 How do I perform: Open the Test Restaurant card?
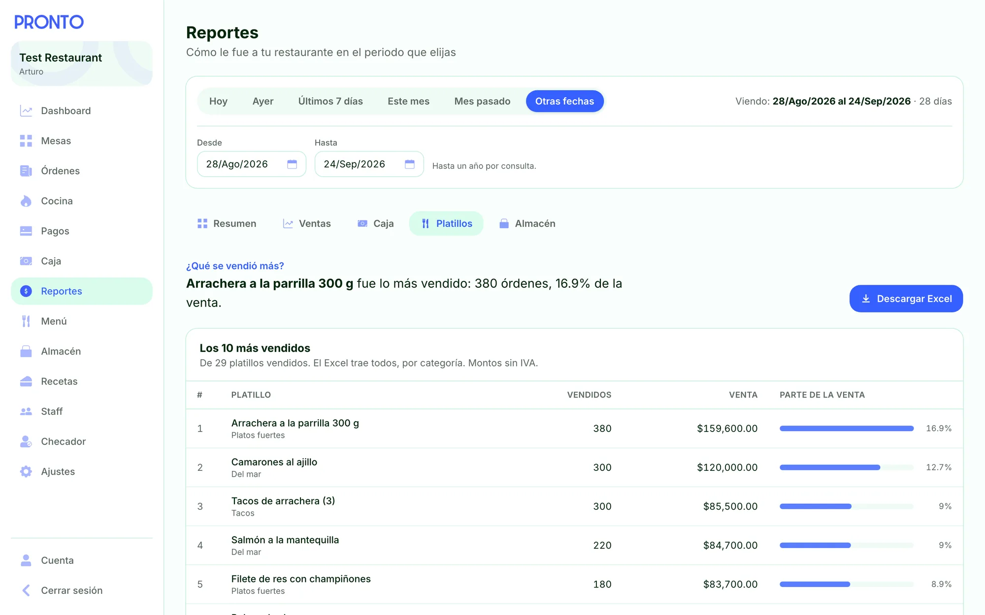tap(82, 63)
